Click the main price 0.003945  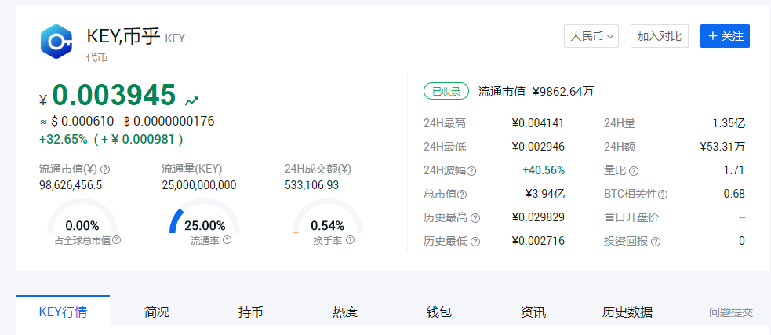pos(114,95)
